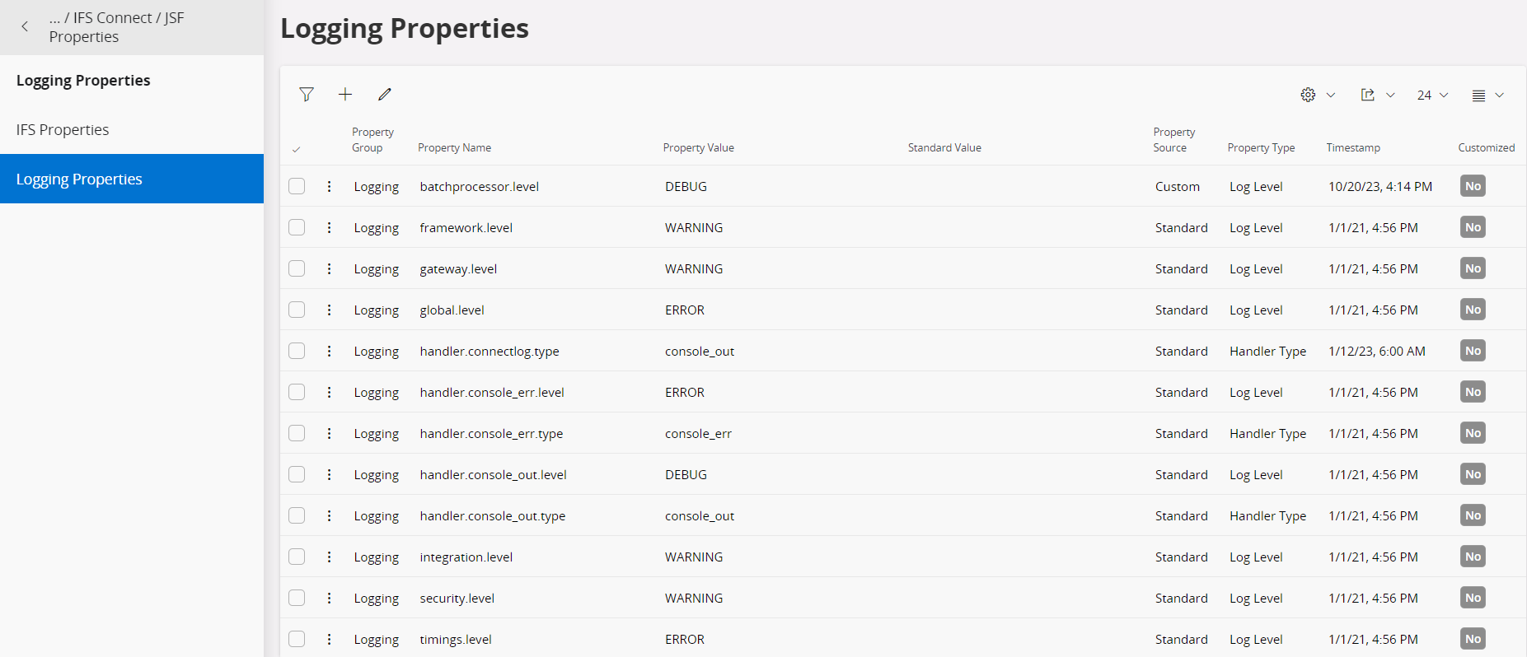Expand the chevron next to export icon
Image resolution: width=1527 pixels, height=657 pixels.
pyautogui.click(x=1390, y=95)
